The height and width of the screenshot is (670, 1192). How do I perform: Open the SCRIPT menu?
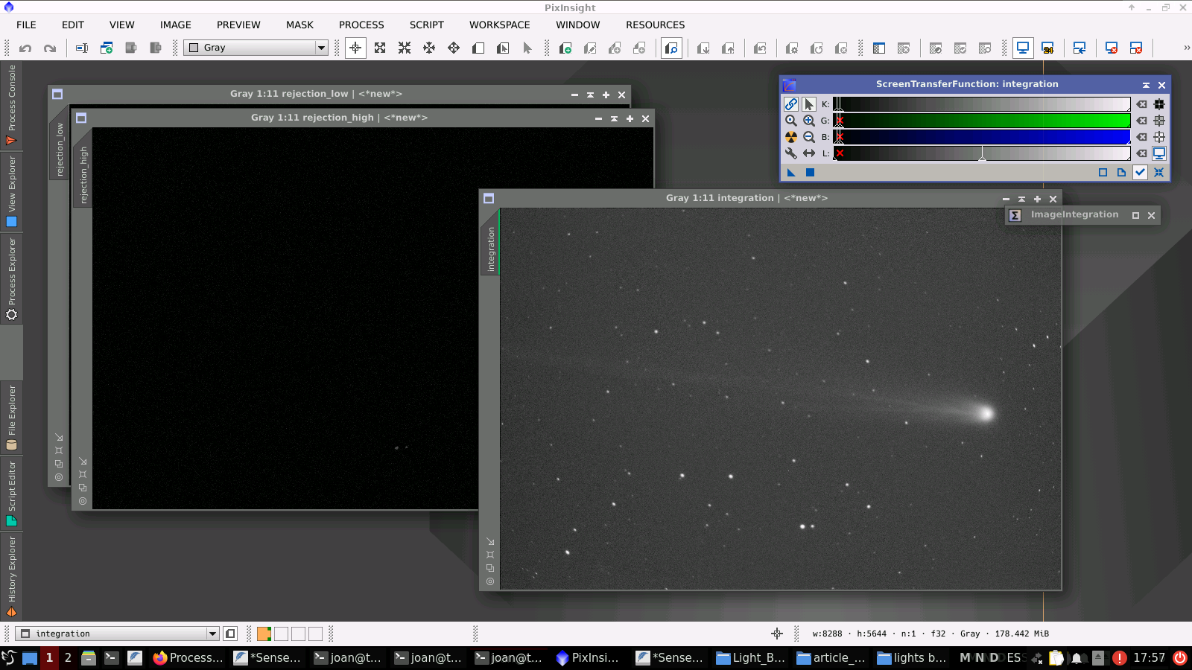[426, 25]
